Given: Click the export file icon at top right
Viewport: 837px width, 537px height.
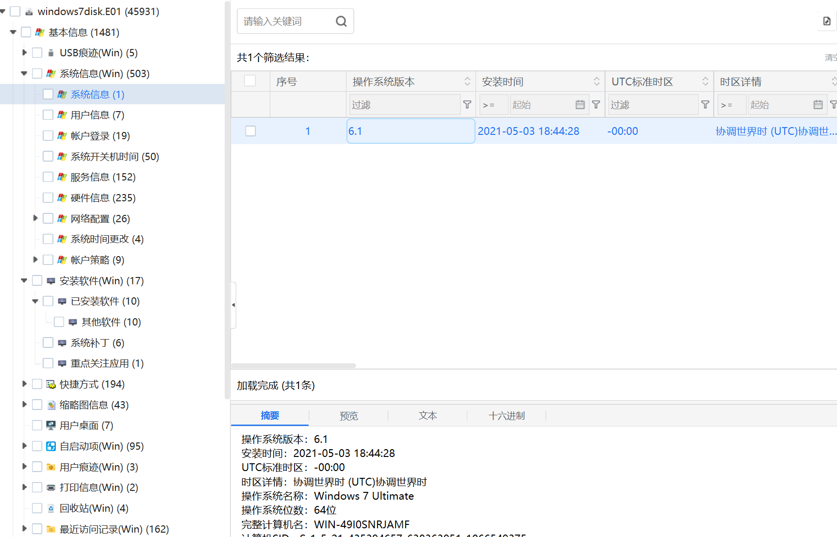Looking at the screenshot, I should [827, 21].
